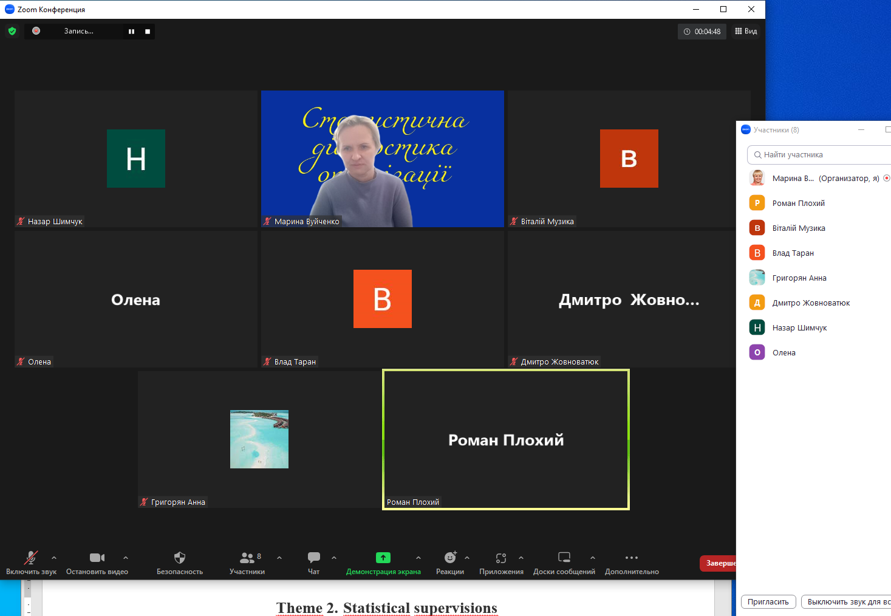891x616 pixels.
Task: Open the Приложения apps icon
Action: click(501, 558)
